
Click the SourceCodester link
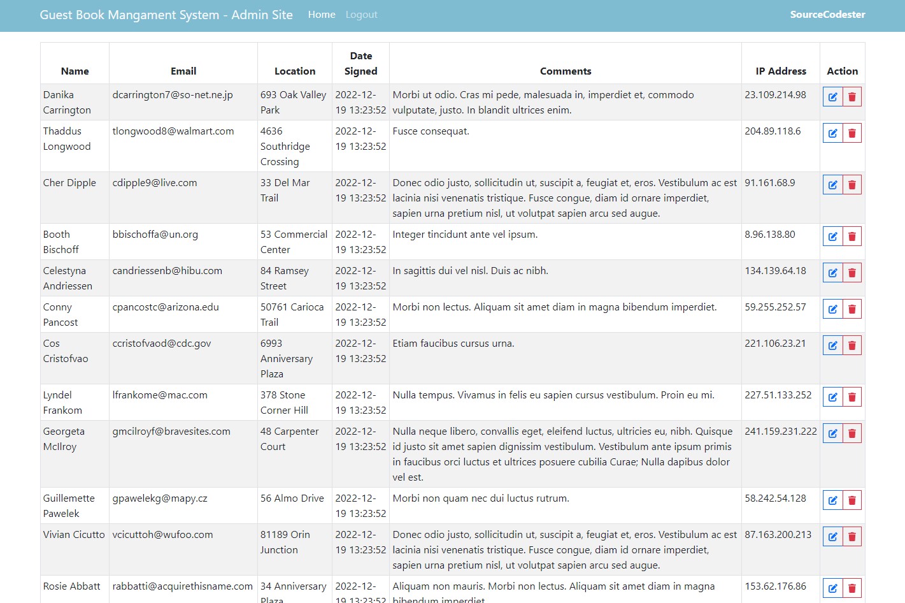827,14
